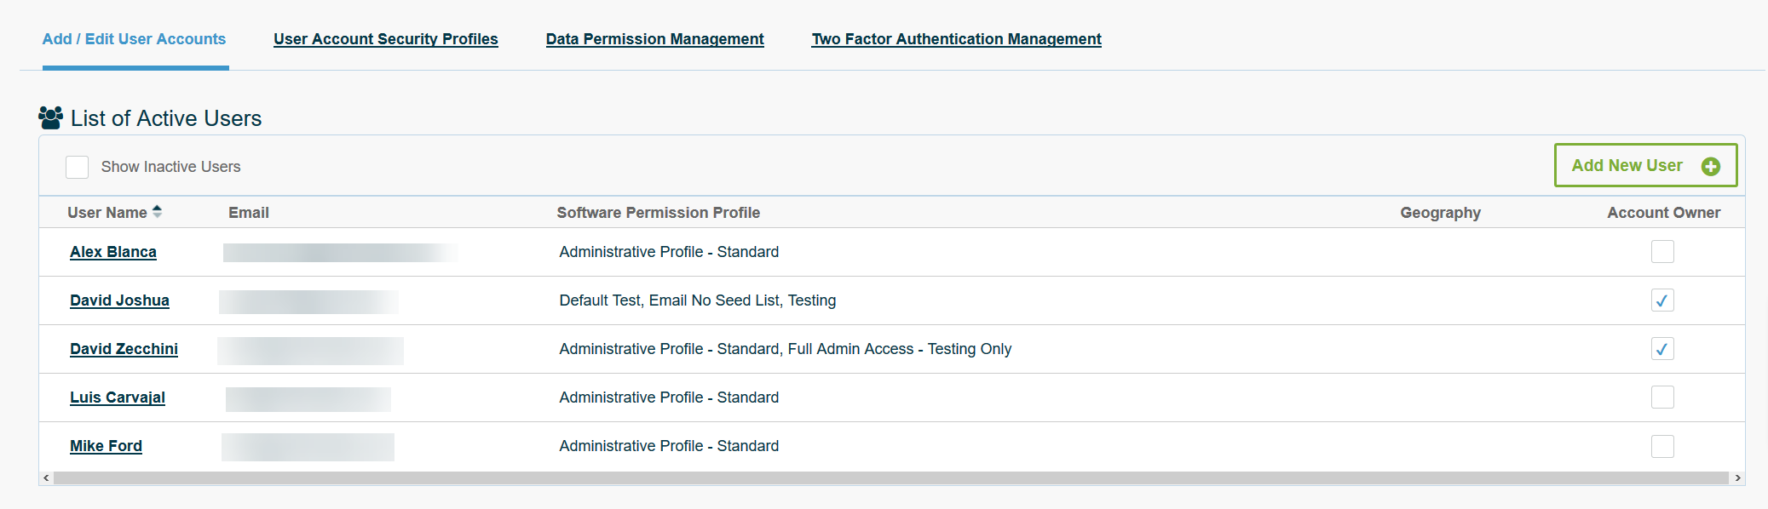This screenshot has height=509, width=1768.
Task: Open the Two Factor Authentication Management tab
Action: click(x=956, y=39)
